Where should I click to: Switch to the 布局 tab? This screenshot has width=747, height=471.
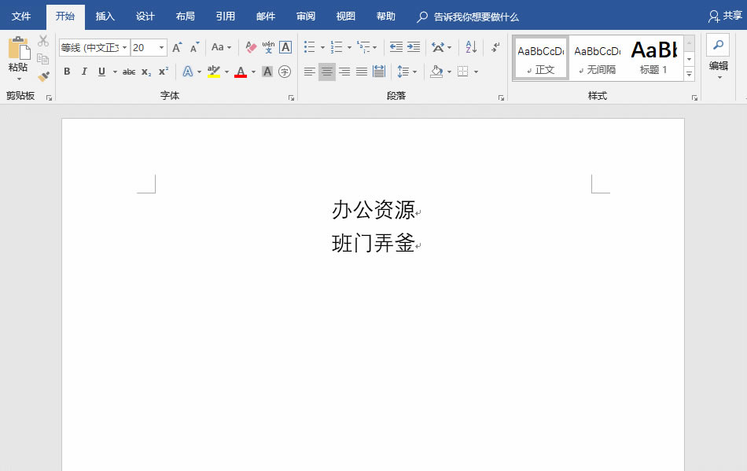pos(185,17)
